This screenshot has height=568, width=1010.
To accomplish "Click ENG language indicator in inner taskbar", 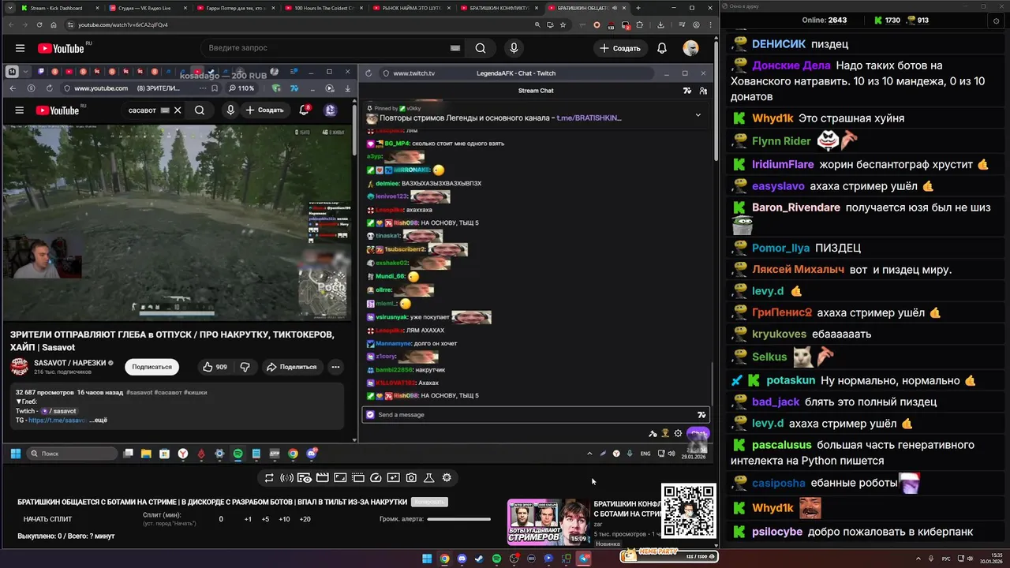I will pos(645,454).
